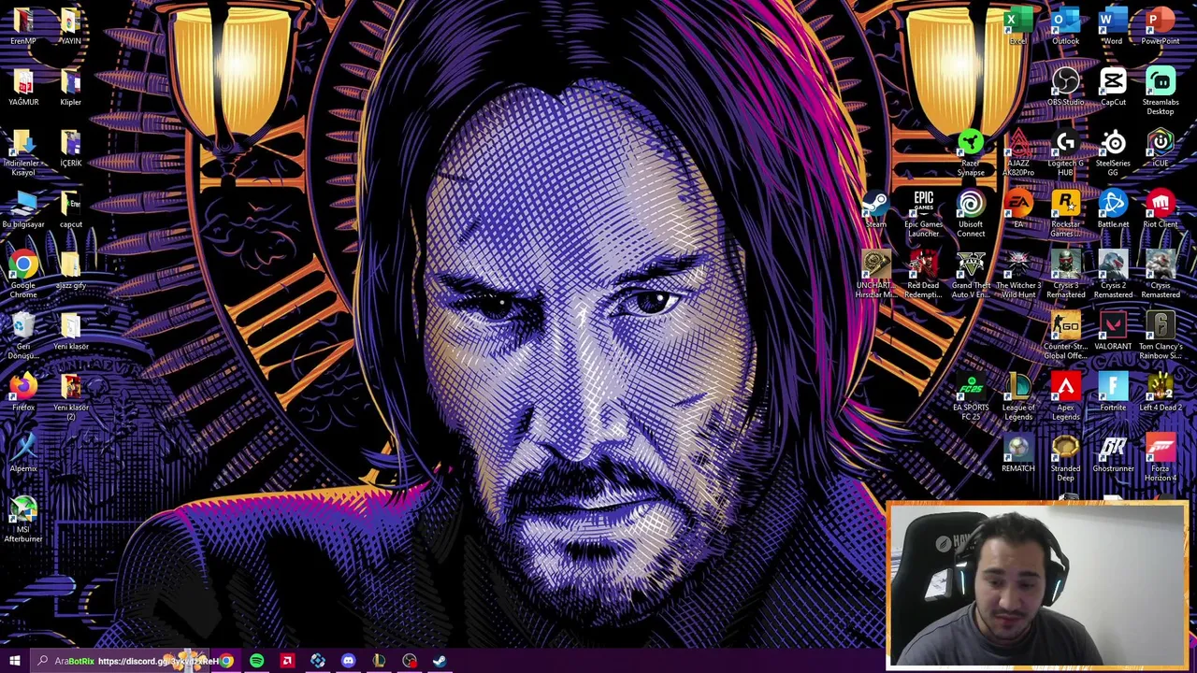The width and height of the screenshot is (1197, 673).
Task: Select the REMATCH game shortcut
Action: [1018, 453]
